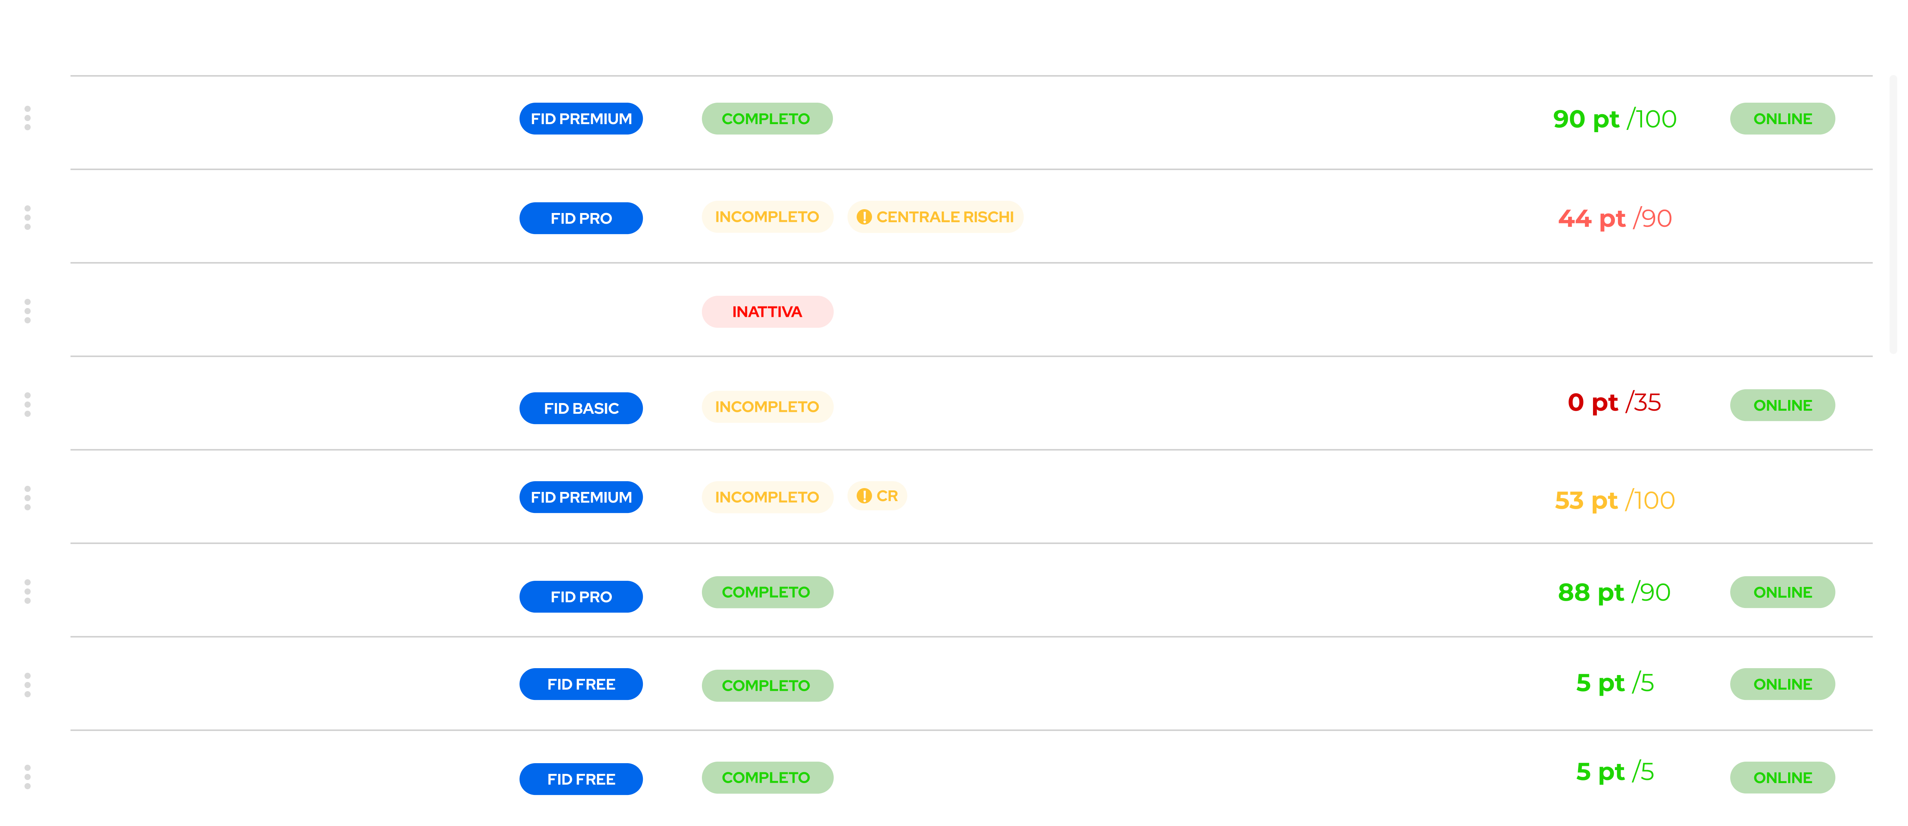Click the COMPLETO badge in the 88 pt row

tap(767, 592)
